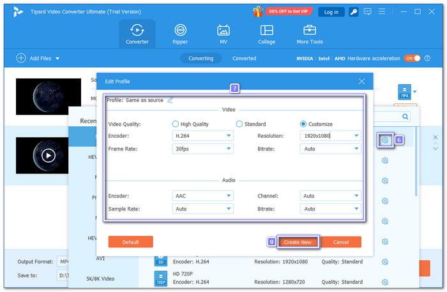Viewport: 447px width, 292px height.
Task: Click the key register icon
Action: point(352,11)
